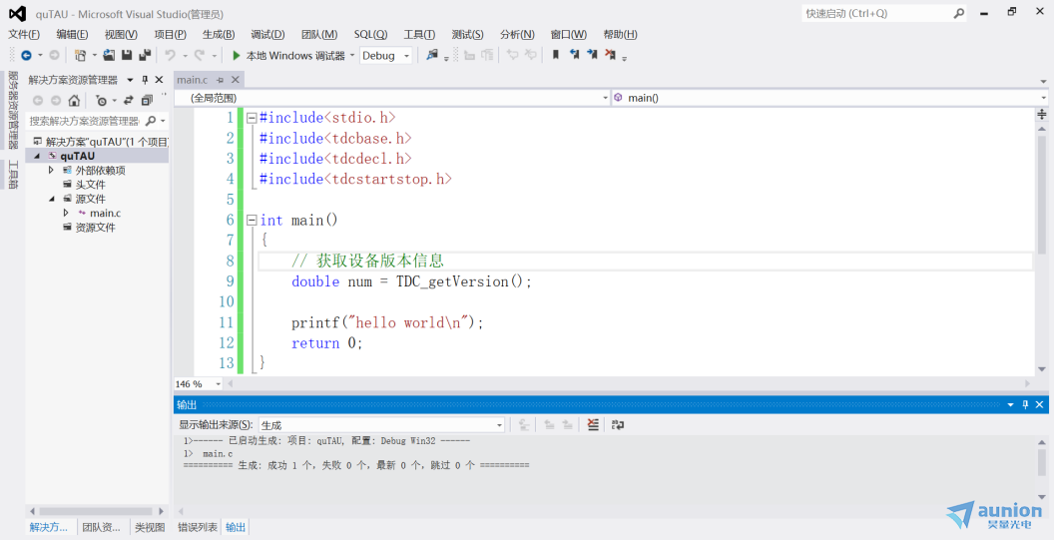The height and width of the screenshot is (540, 1054).
Task: Open the 工具箱 side tab
Action: (x=13, y=174)
